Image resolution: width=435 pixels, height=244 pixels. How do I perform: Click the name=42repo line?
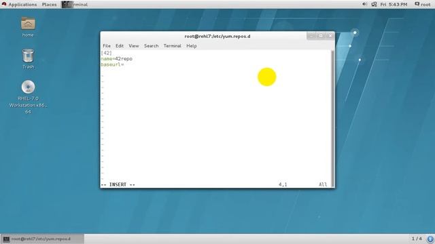116,59
